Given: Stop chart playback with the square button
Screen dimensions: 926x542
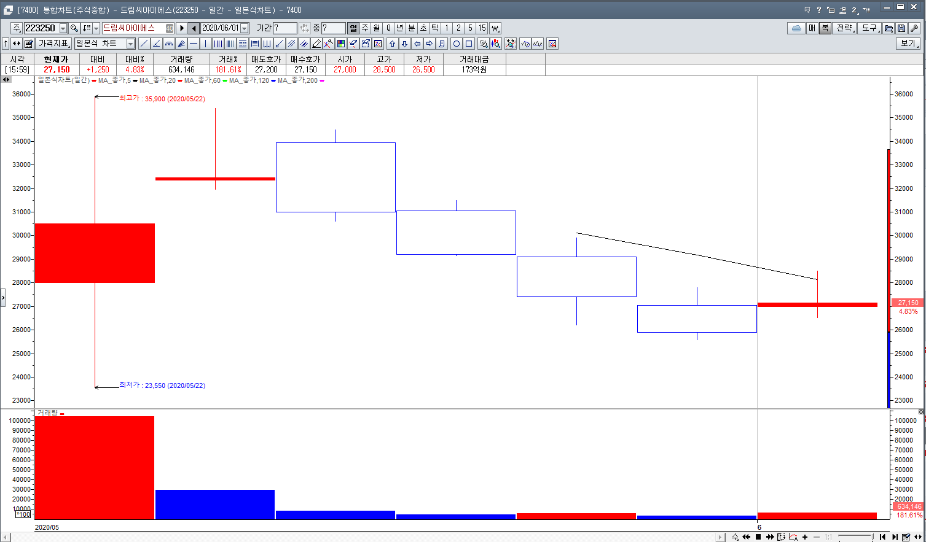Looking at the screenshot, I should [x=758, y=537].
